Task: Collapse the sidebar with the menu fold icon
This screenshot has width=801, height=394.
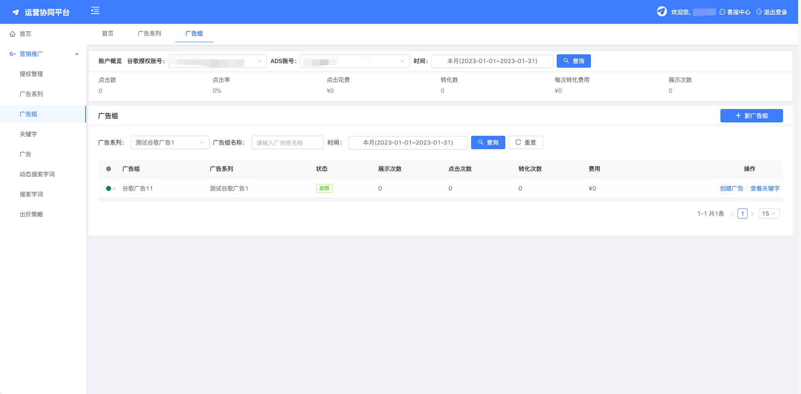Action: (x=95, y=11)
